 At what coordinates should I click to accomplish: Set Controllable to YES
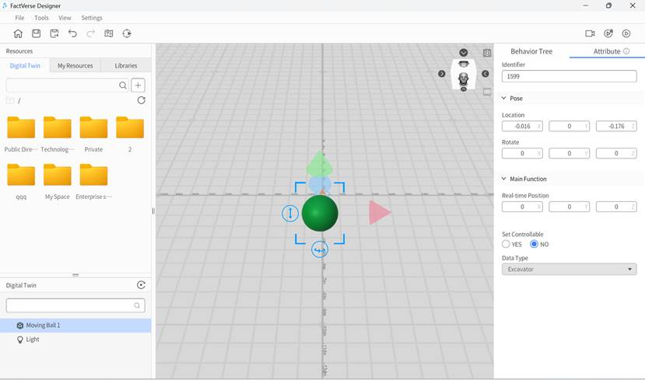tap(506, 244)
